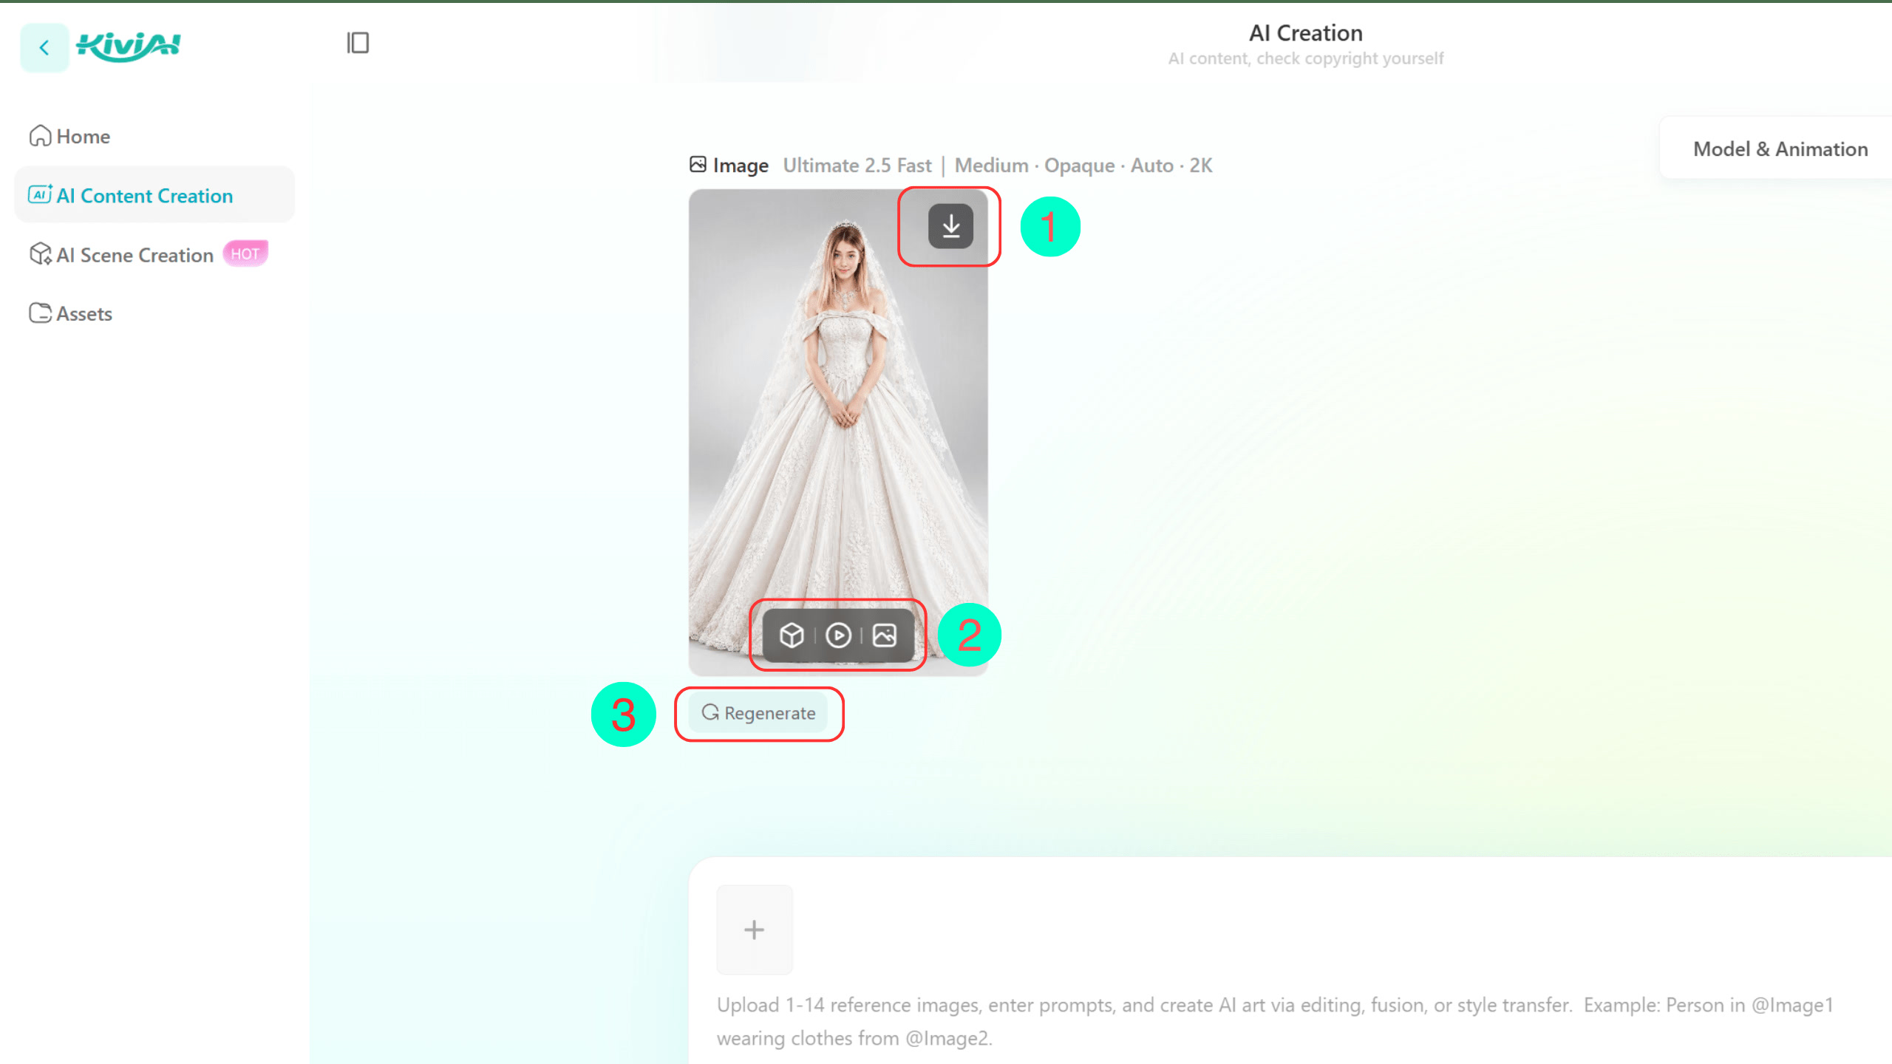Click the 'AI Creation' page title
The width and height of the screenshot is (1892, 1064).
pos(1306,33)
